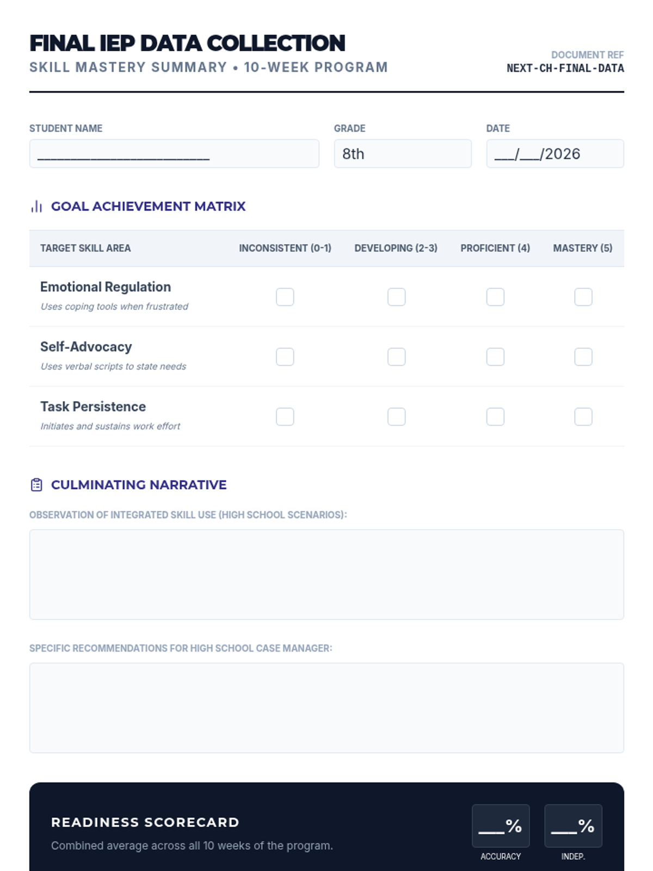Screen dimensions: 653x871
Task: Tick Proficient for Emotional Regulation
Action: click(495, 297)
